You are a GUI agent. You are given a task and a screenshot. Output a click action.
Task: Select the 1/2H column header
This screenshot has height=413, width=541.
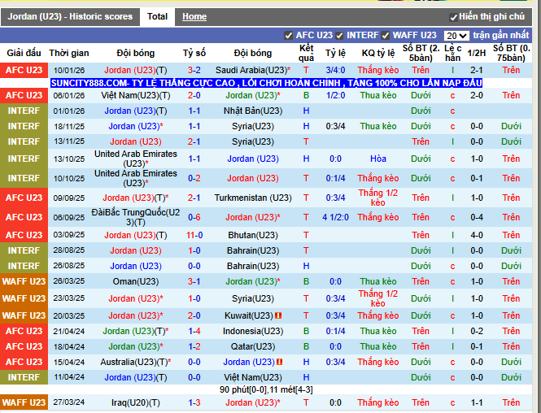(x=477, y=53)
